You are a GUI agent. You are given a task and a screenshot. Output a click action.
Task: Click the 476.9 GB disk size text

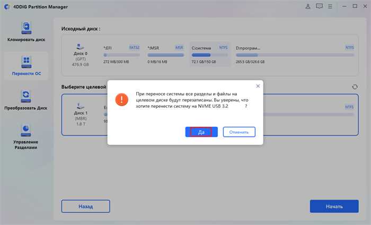coord(81,64)
